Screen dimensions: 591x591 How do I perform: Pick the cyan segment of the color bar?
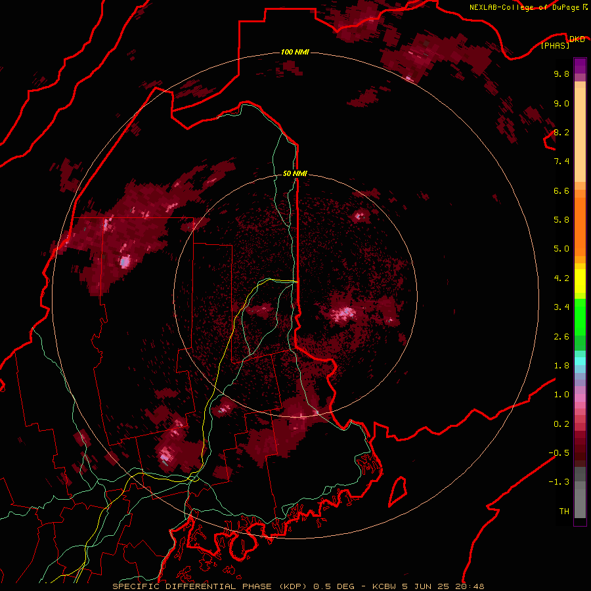580,361
